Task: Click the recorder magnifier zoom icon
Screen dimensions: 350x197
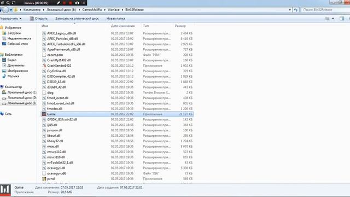Action: point(8,3)
